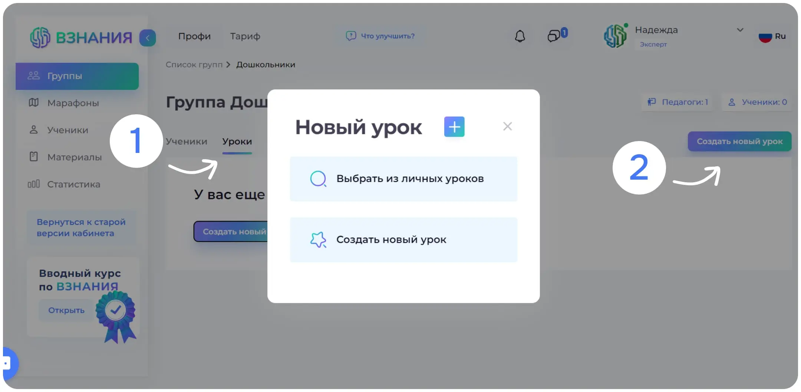Click the magnifier icon beside Выбрать из личных уроков

click(318, 179)
